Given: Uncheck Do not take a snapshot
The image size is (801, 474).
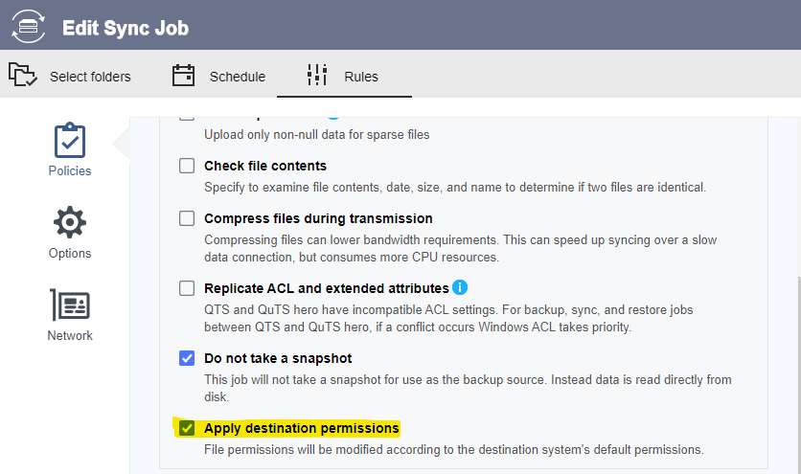Looking at the screenshot, I should pyautogui.click(x=187, y=358).
